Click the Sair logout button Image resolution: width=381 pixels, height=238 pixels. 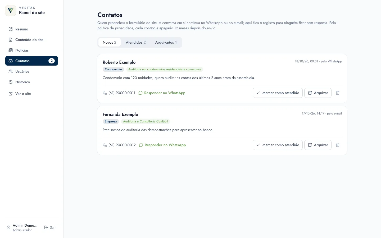point(50,227)
